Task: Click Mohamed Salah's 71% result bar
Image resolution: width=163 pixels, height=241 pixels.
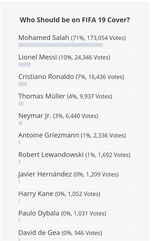Action: pos(60,45)
